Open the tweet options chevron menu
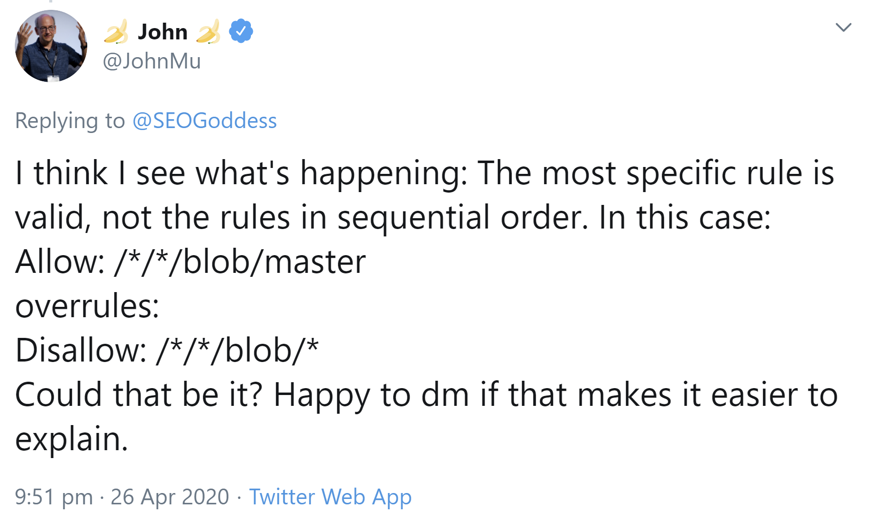The image size is (871, 528). coord(843,28)
